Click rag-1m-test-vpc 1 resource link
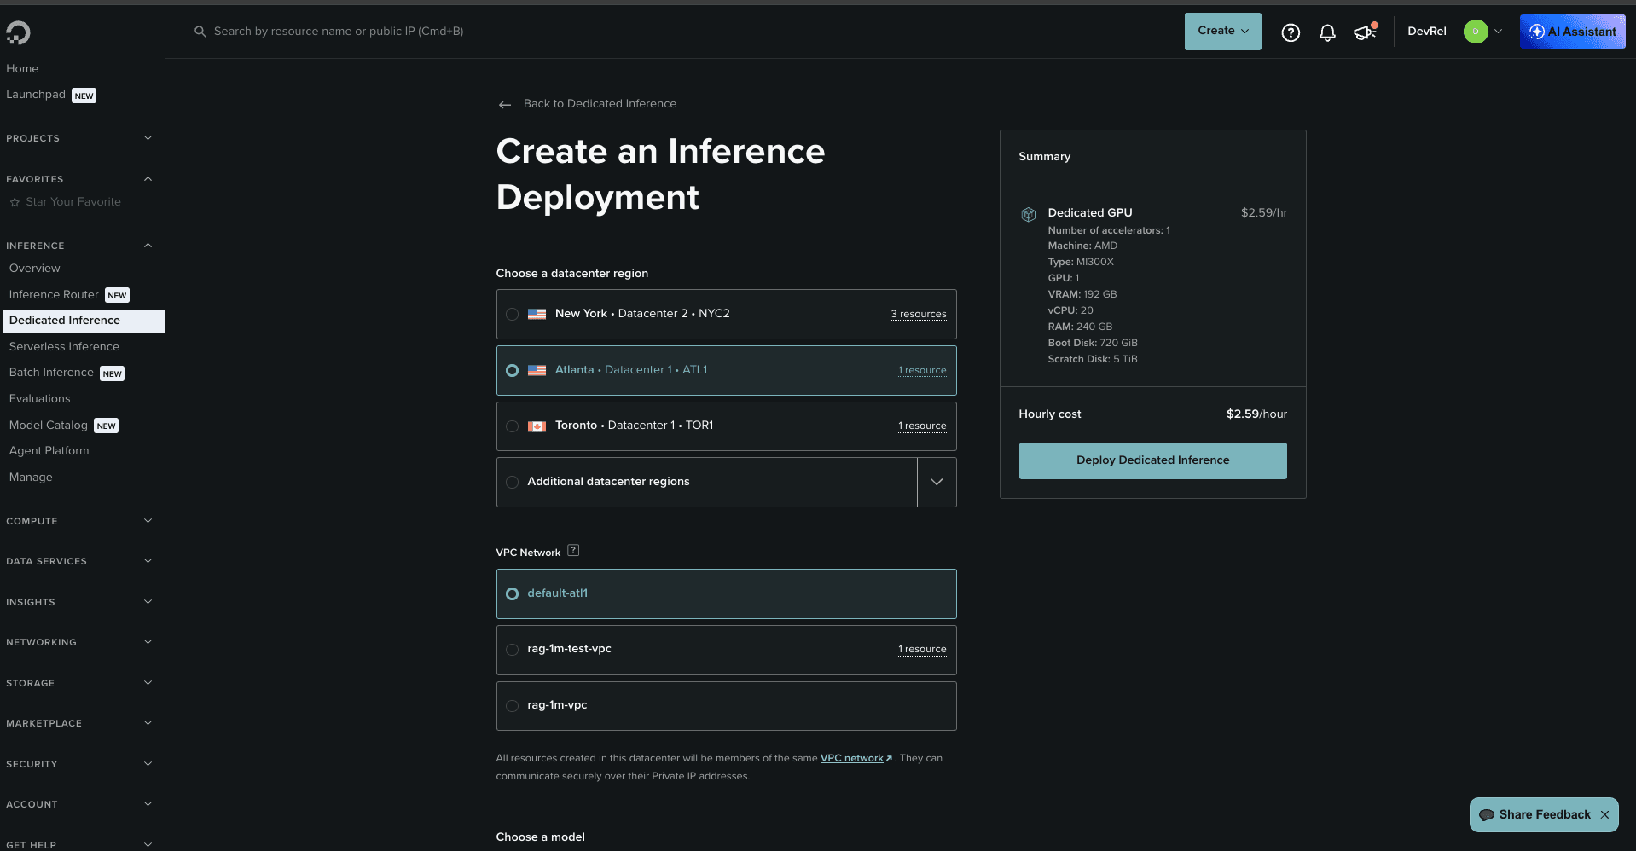Viewport: 1636px width, 851px height. pos(922,649)
